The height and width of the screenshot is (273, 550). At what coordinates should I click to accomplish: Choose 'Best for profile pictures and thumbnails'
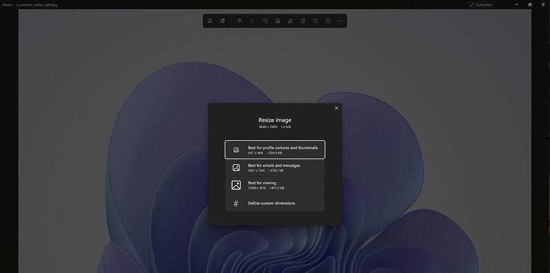[x=274, y=150]
